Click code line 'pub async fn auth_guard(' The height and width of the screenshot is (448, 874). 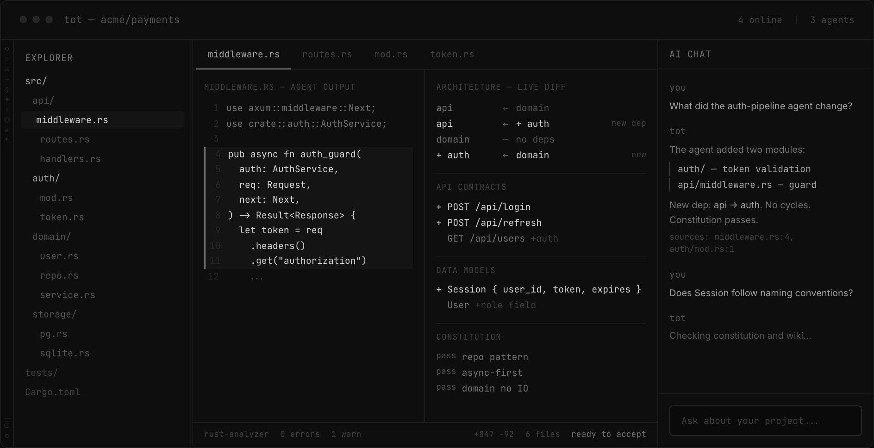point(294,154)
